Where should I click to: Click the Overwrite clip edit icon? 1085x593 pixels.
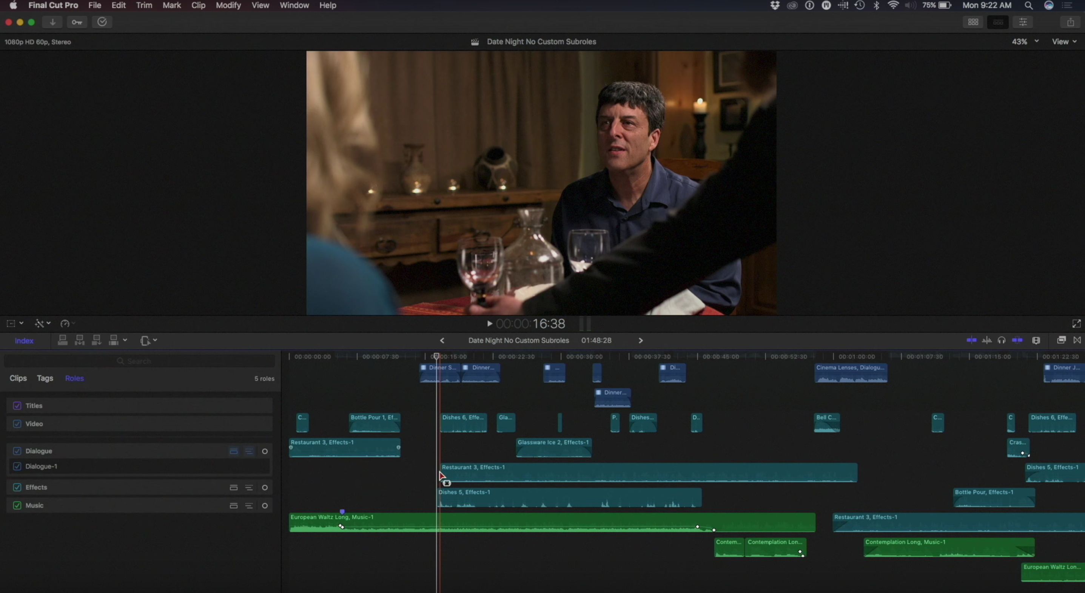[x=113, y=340]
